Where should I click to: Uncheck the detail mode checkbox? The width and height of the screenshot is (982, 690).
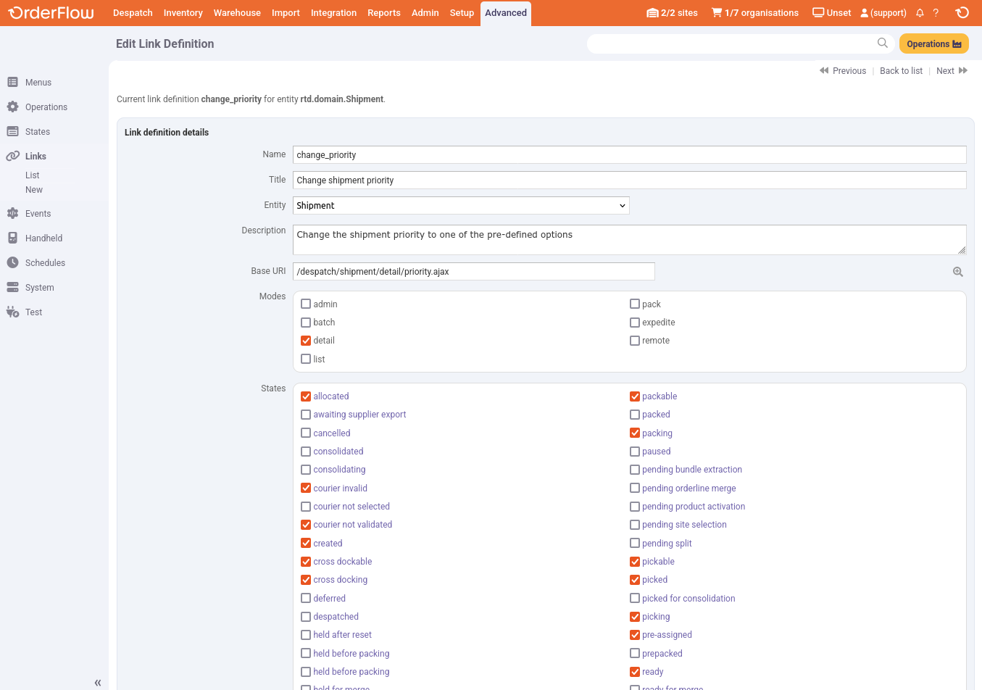pos(306,341)
